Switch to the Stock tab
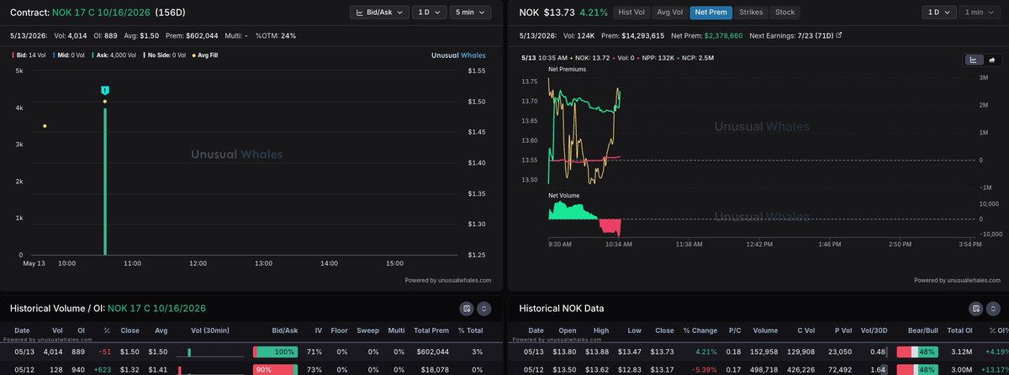The image size is (1009, 375). coord(784,13)
